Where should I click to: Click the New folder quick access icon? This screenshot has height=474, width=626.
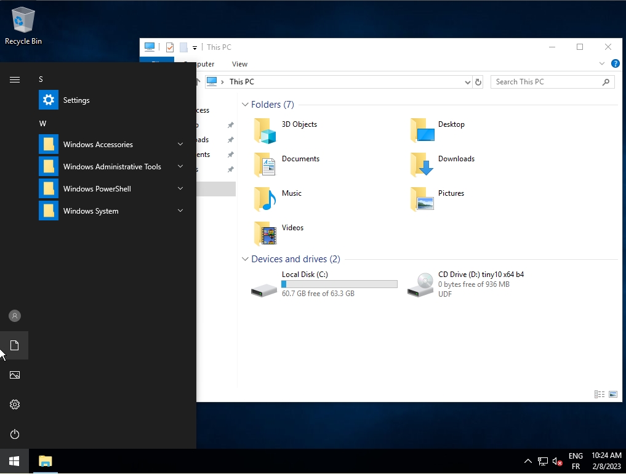[183, 47]
